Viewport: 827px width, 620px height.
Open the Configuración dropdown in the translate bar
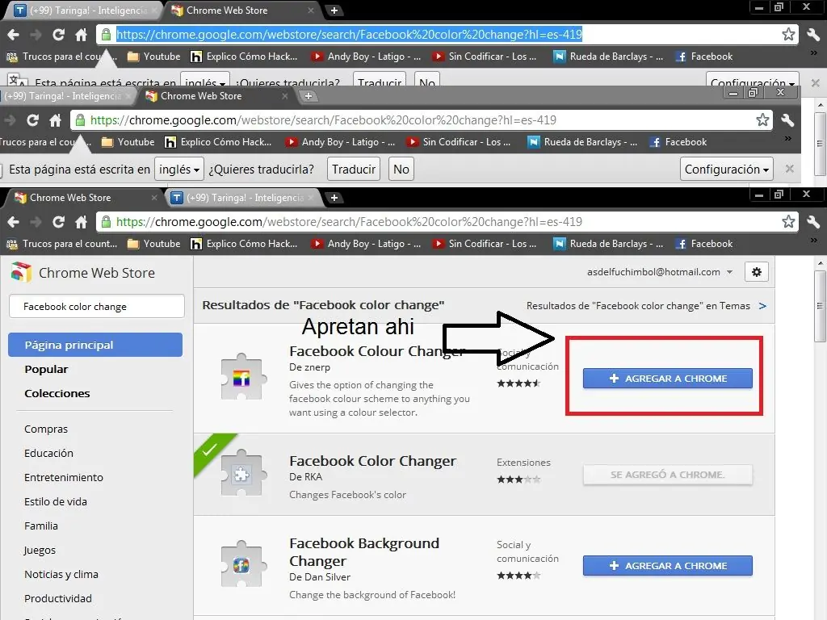(726, 170)
